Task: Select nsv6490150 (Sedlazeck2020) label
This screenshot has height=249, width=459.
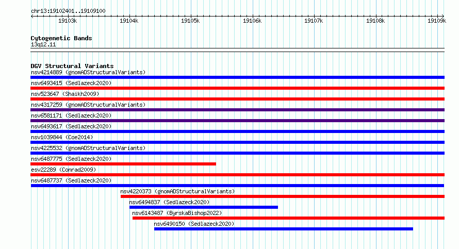Action: point(194,224)
